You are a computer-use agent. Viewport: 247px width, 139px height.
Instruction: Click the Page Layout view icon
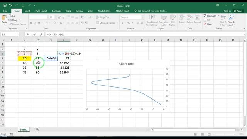(202, 134)
